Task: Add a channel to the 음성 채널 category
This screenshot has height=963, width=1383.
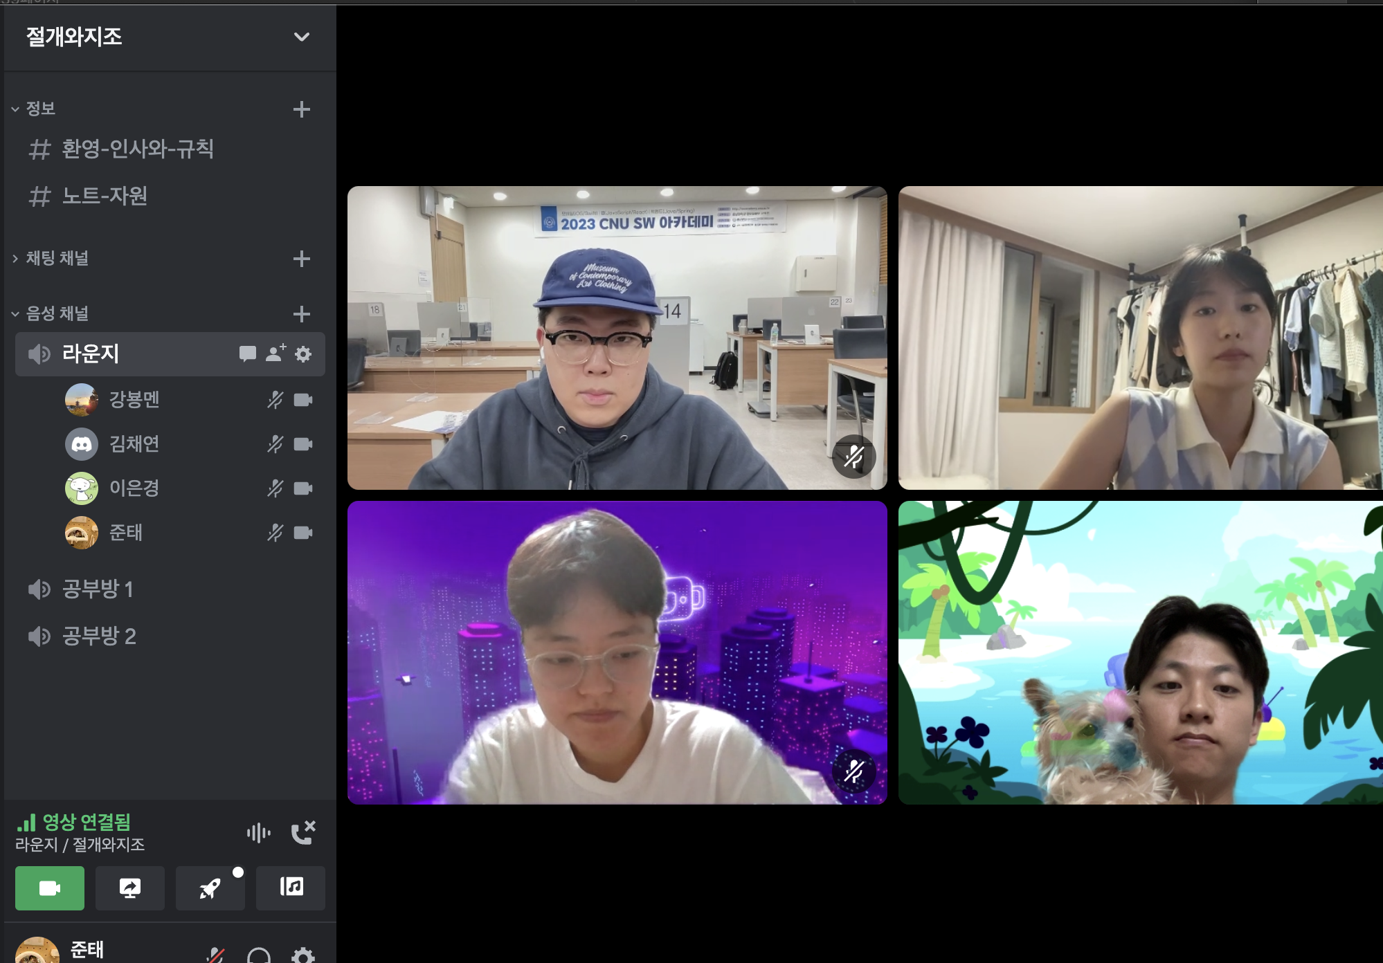Action: (x=301, y=314)
